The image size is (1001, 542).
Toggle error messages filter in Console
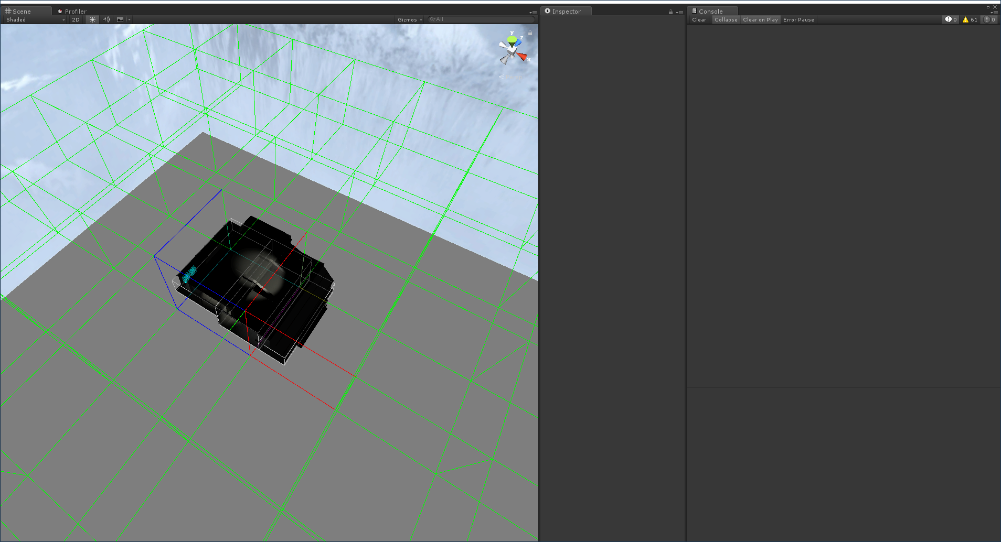pyautogui.click(x=989, y=20)
